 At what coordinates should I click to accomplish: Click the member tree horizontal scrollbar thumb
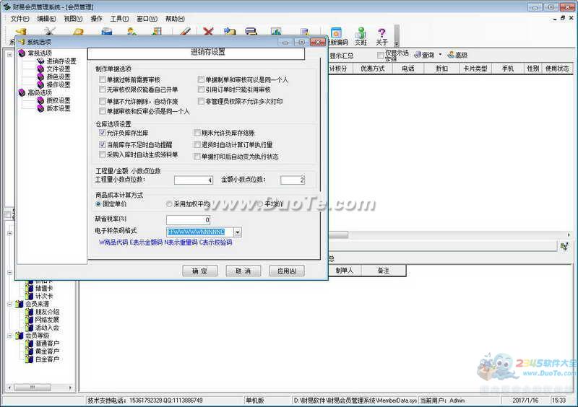tap(33, 388)
